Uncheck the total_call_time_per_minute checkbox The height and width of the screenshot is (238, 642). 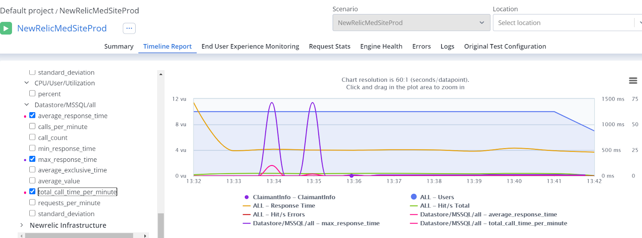coord(32,191)
